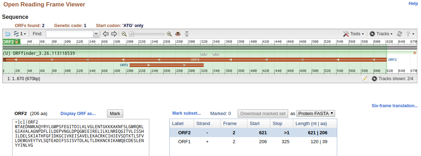Click the Download marked set button
The image size is (421, 156).
pos(263,114)
